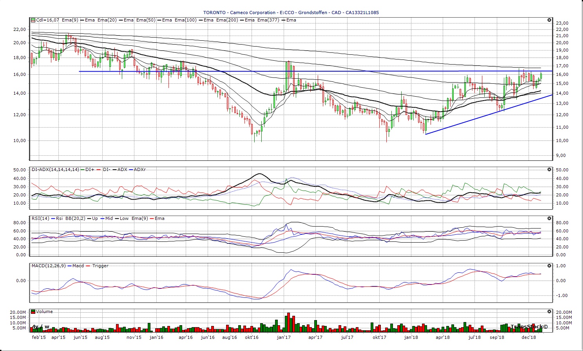Click the Volume panel label
Viewport: 583px width, 351px height.
45,311
